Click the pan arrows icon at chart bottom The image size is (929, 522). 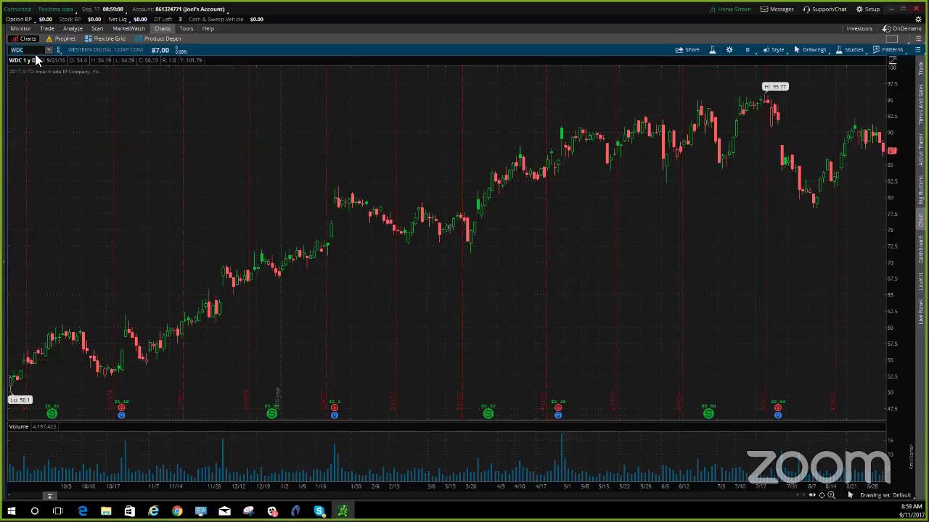(x=812, y=495)
